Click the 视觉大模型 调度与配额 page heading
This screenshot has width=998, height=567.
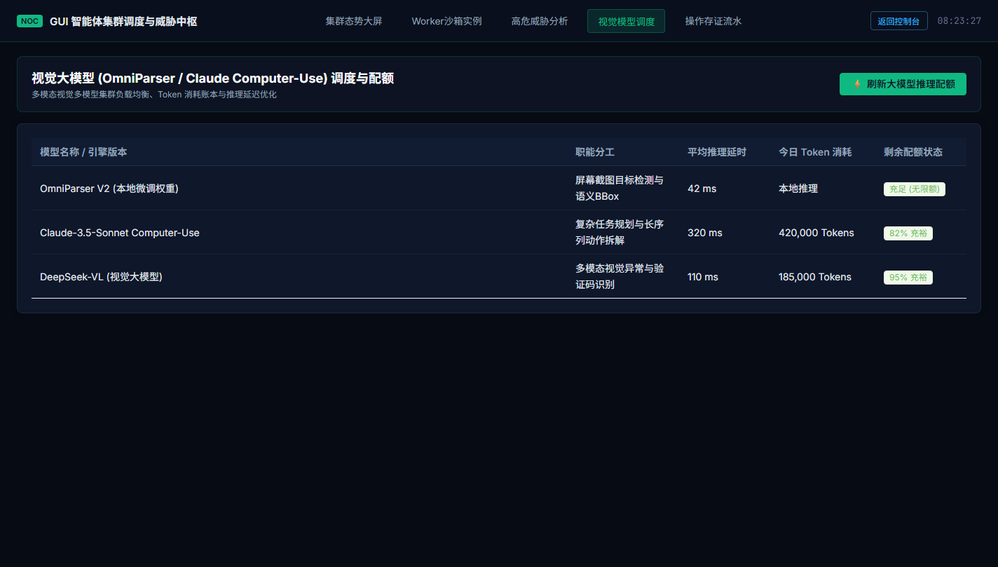(x=212, y=78)
